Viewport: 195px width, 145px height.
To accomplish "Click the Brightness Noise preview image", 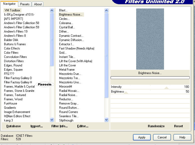I will [150, 39].
